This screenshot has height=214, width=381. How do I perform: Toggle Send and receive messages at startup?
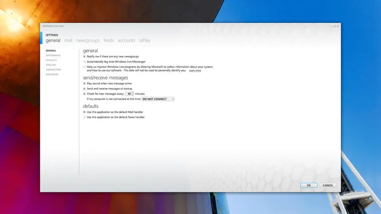coord(84,89)
